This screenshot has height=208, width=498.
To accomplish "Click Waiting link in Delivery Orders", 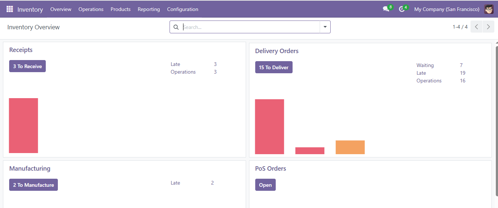I will tap(425, 65).
